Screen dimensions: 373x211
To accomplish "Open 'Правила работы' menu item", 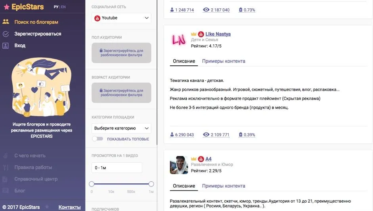I will tap(33, 167).
